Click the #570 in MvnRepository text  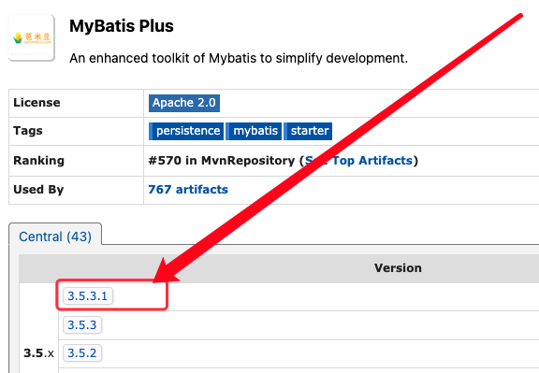click(222, 161)
